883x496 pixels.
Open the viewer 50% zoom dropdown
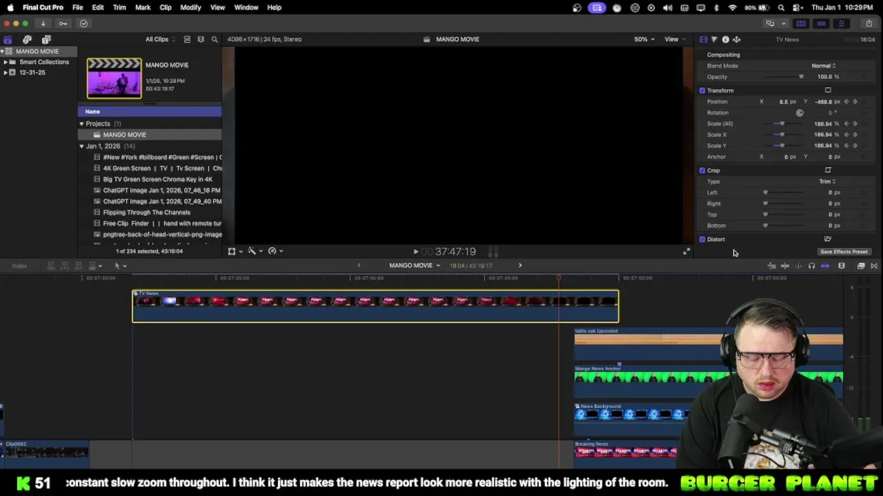click(x=644, y=39)
